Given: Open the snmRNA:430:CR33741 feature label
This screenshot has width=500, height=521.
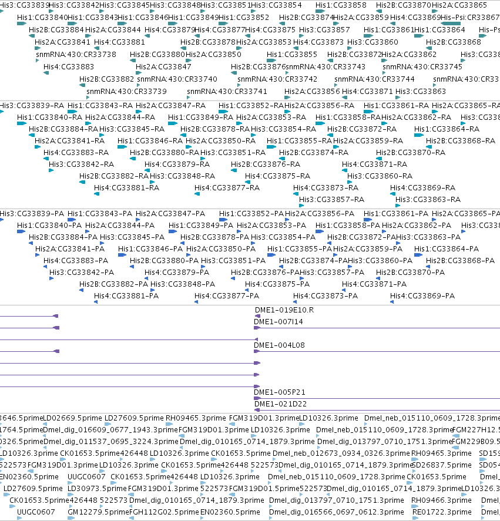Looking at the screenshot, I should (x=227, y=92).
